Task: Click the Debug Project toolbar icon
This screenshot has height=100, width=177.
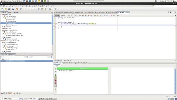Action: (x=50, y=9)
